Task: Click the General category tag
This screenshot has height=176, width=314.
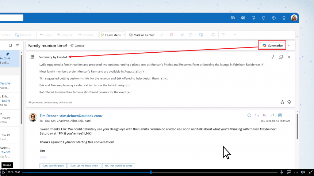Action: point(78,46)
